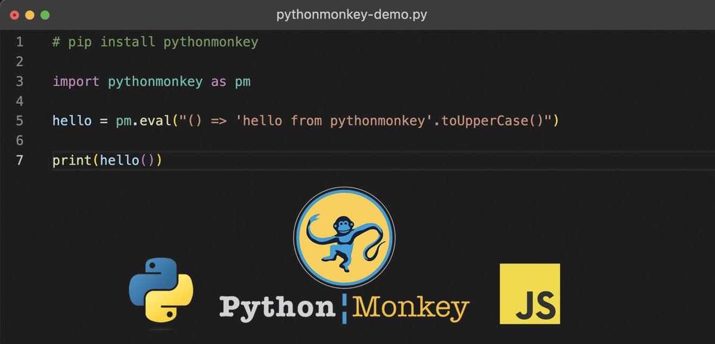Click the 'import' keyword on line 3
Screen dimensions: 715x344
tap(76, 82)
